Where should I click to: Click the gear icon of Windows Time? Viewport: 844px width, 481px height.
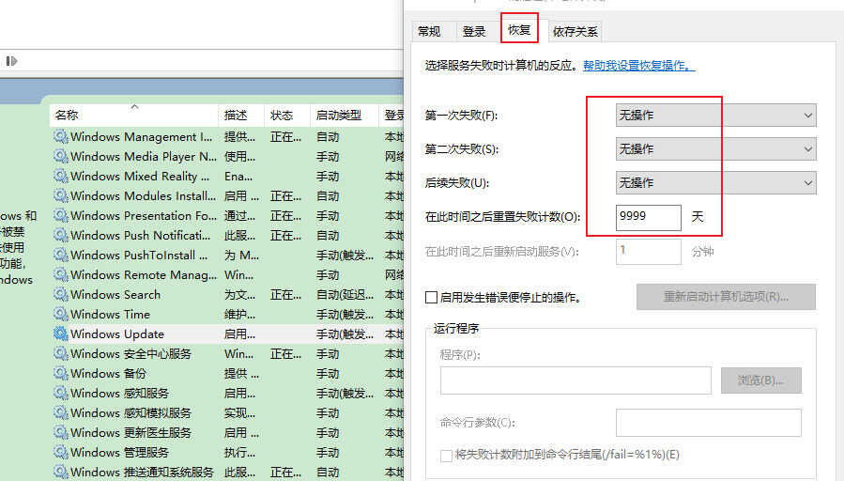click(x=61, y=314)
